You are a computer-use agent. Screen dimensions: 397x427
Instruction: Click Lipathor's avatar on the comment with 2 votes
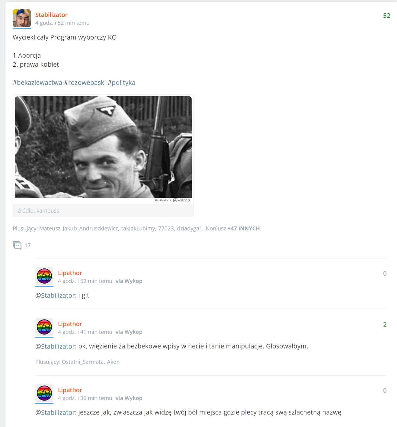[44, 327]
